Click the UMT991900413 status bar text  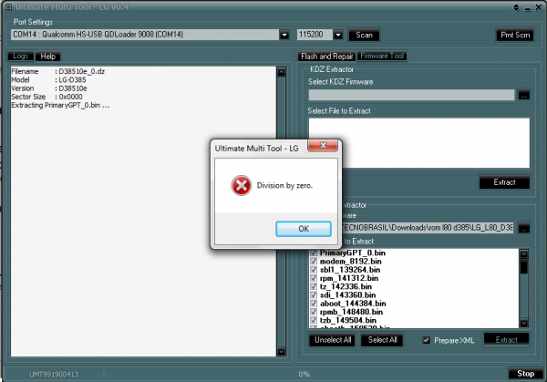54,375
